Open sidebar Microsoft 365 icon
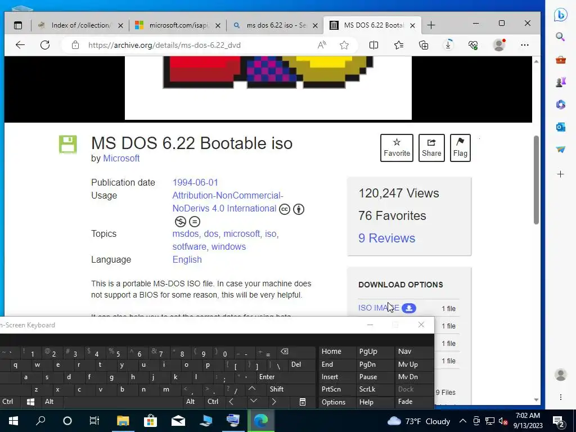 pyautogui.click(x=561, y=105)
